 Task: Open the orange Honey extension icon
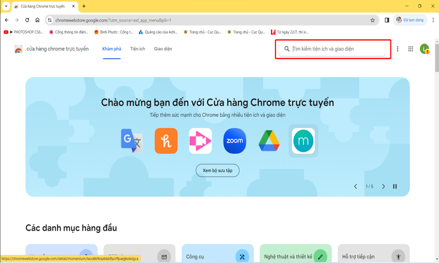click(x=166, y=141)
